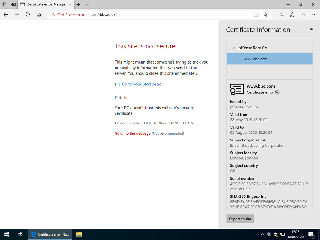Viewport: 320px width, 240px height.
Task: Click the Add notes pen icon
Action: (292, 14)
